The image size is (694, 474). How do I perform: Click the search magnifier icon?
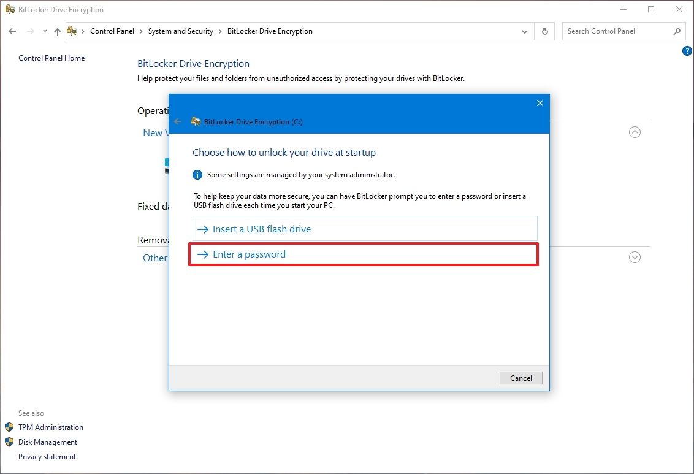click(x=677, y=31)
